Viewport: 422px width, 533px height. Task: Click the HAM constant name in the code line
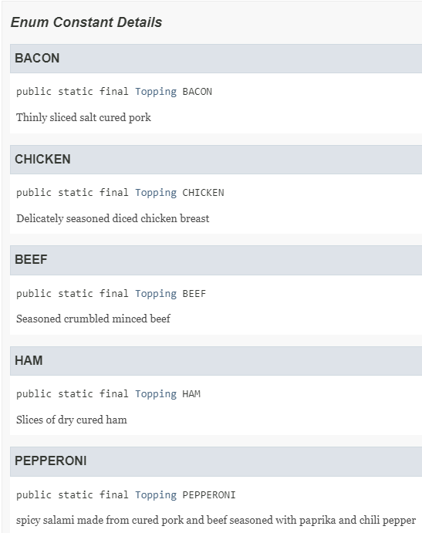coord(191,394)
